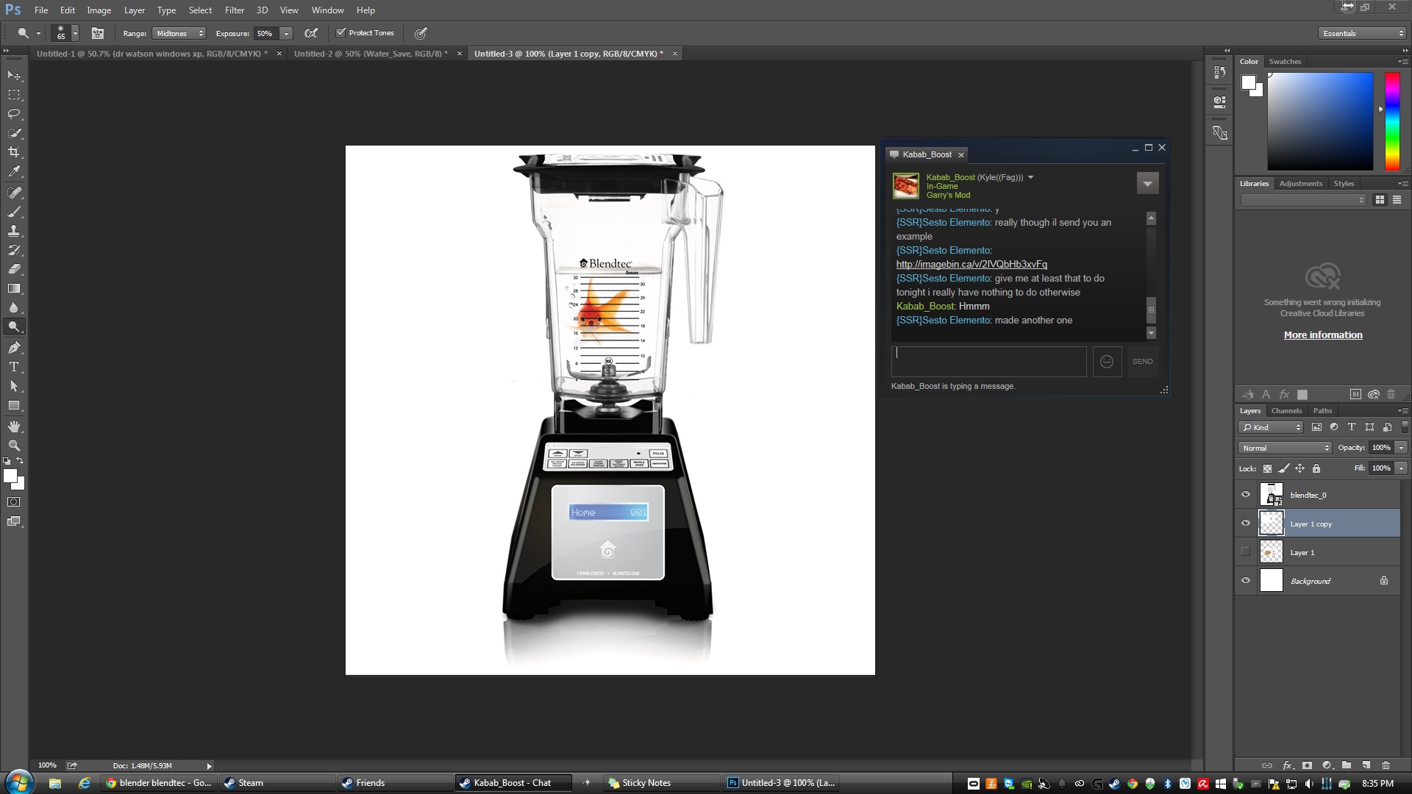Click the Steam chat message input box
This screenshot has width=1412, height=794.
pyautogui.click(x=988, y=362)
